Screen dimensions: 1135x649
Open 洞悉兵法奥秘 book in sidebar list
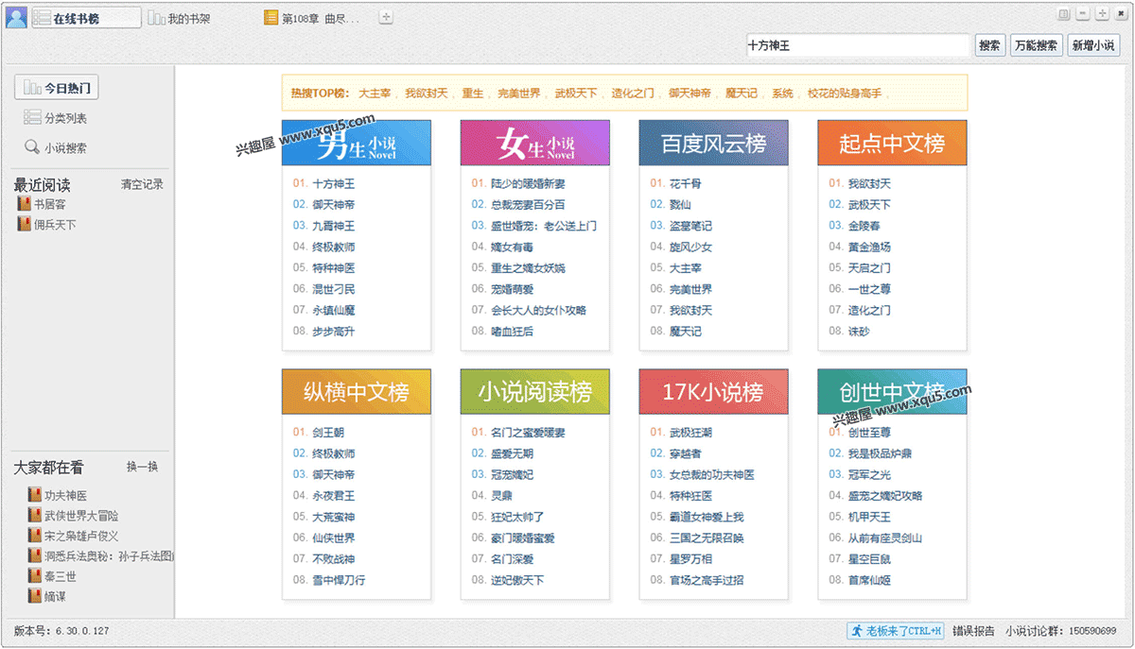[102, 556]
